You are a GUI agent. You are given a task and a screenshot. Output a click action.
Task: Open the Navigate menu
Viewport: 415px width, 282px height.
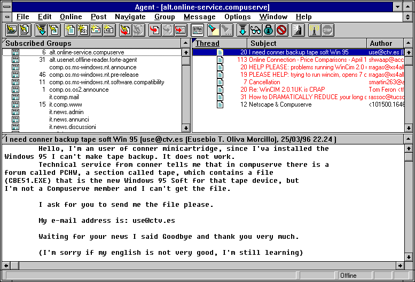point(130,17)
